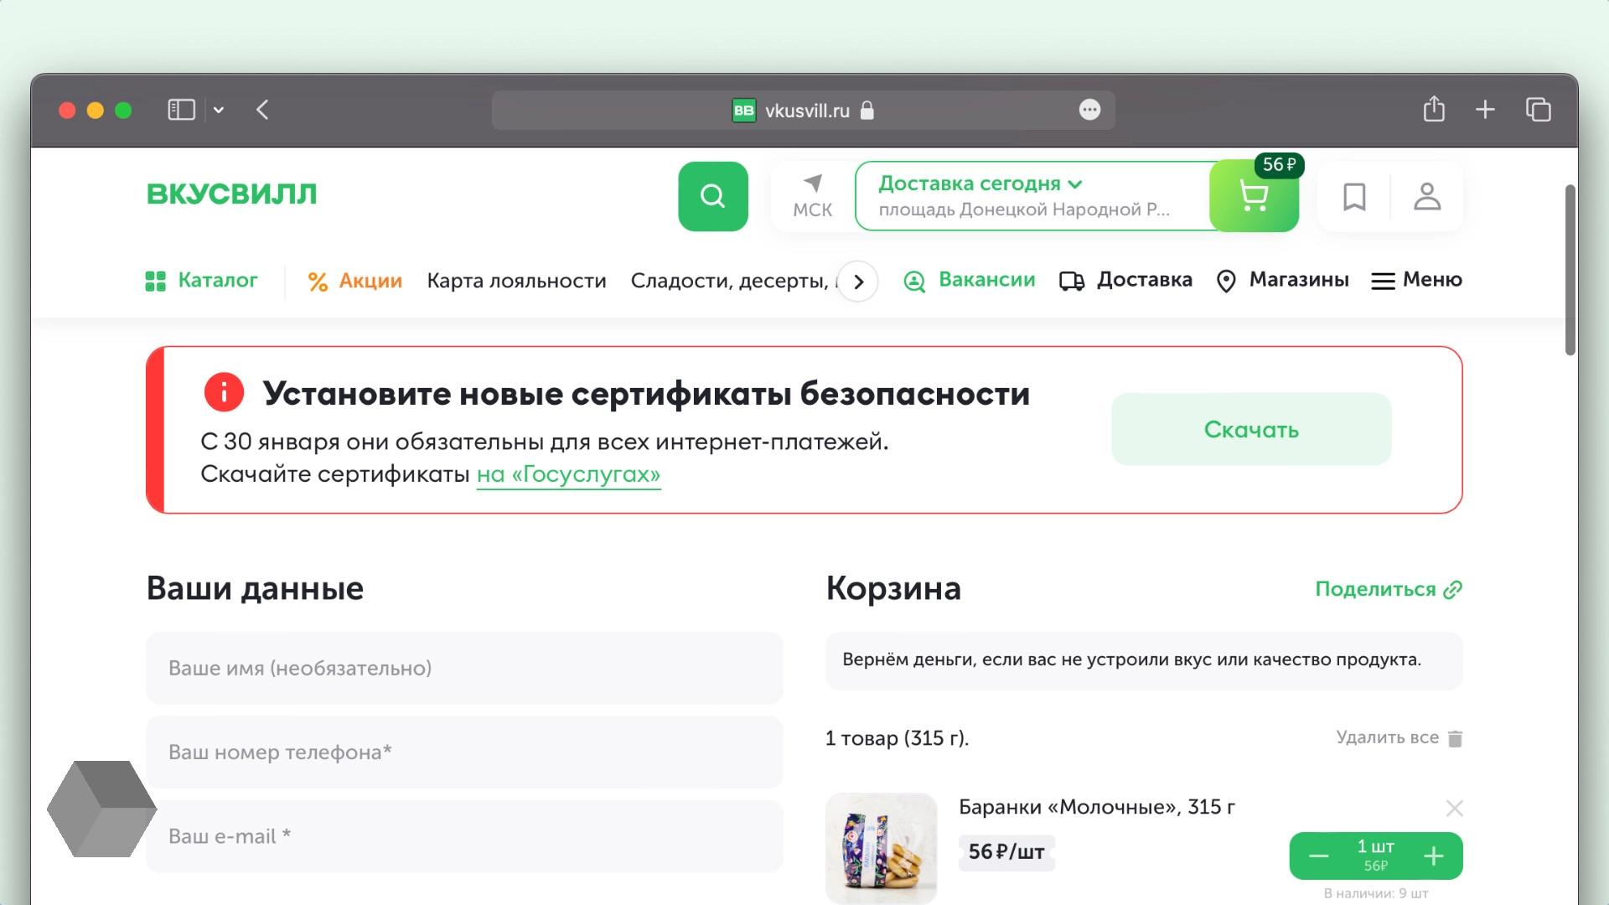
Task: Show the tab overview in Safari
Action: [1538, 110]
